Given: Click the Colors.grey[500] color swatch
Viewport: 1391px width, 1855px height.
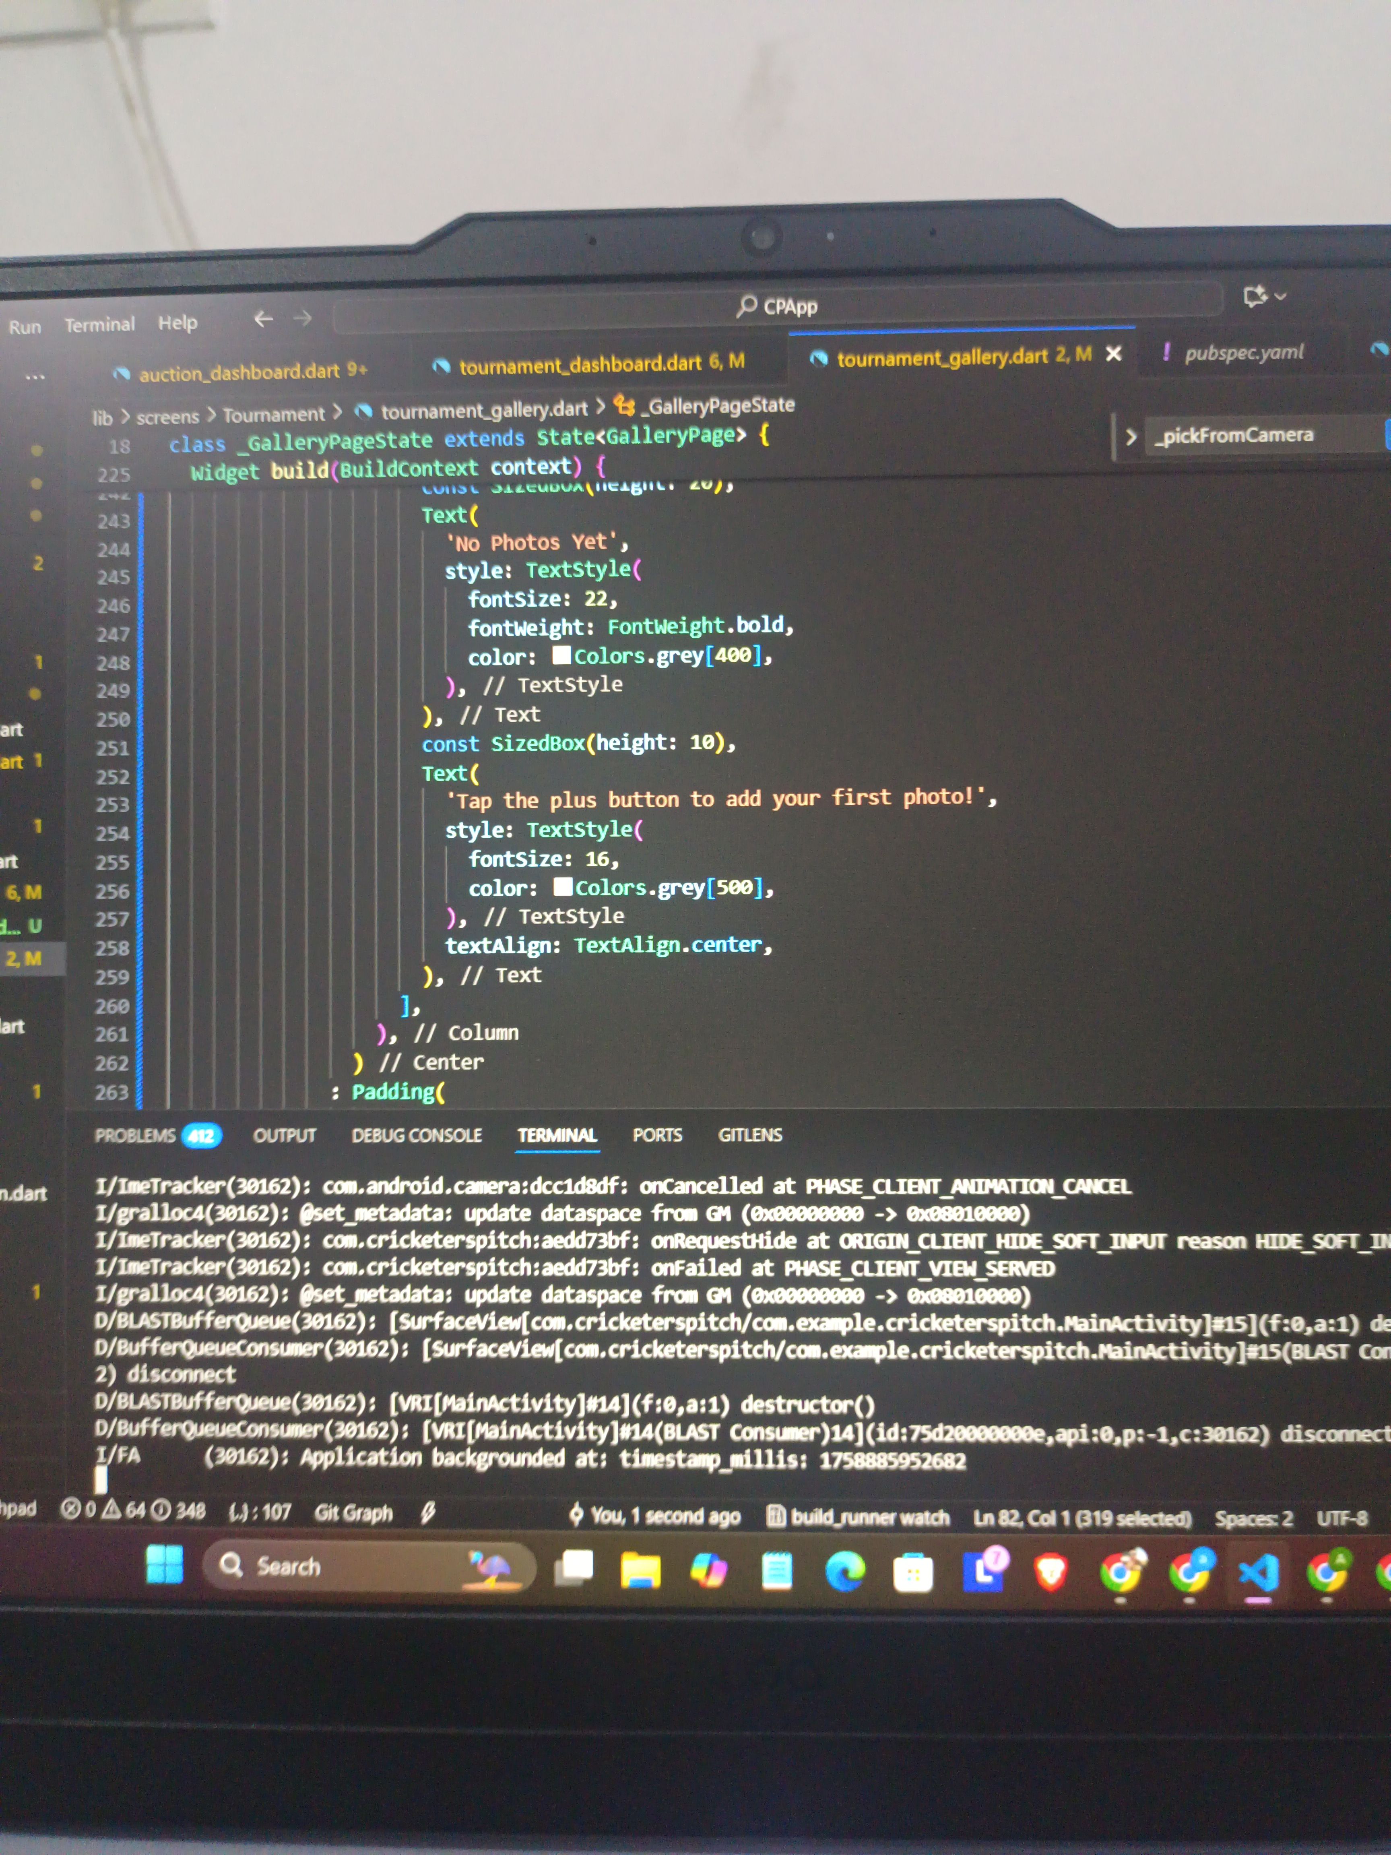Looking at the screenshot, I should point(563,886).
